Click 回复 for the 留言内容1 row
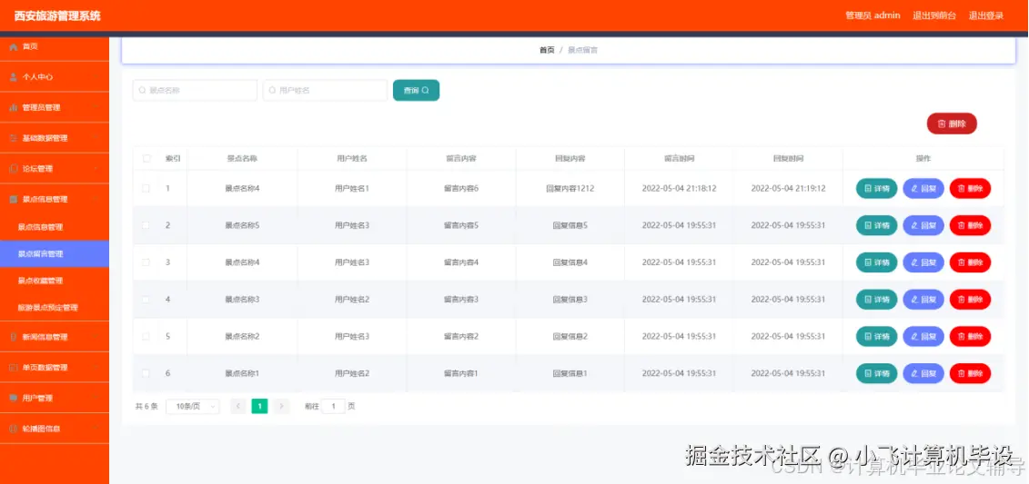This screenshot has height=484, width=1029. (923, 373)
